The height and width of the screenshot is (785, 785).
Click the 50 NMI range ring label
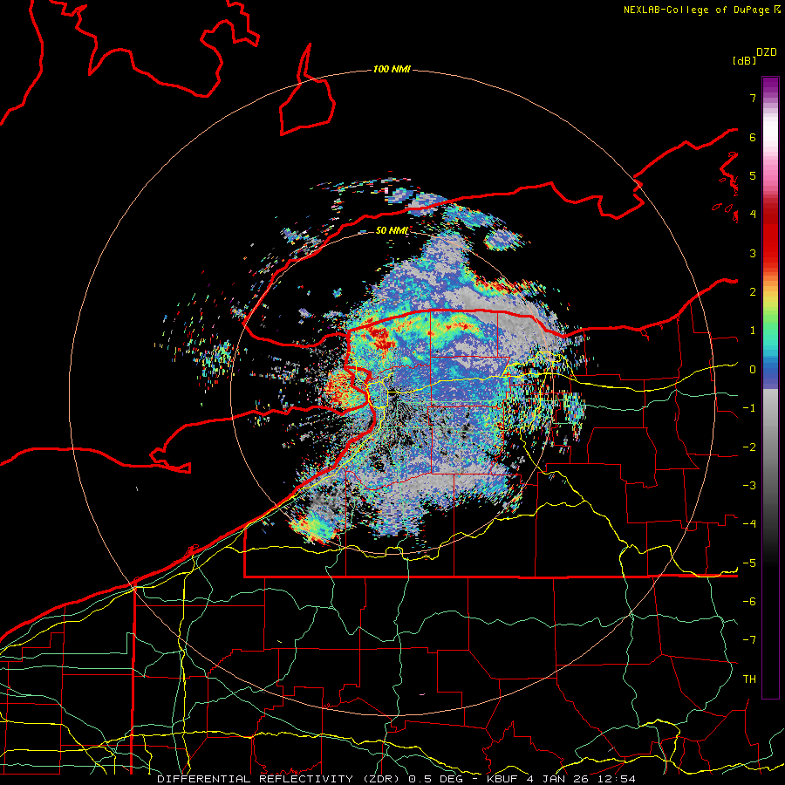coord(392,230)
